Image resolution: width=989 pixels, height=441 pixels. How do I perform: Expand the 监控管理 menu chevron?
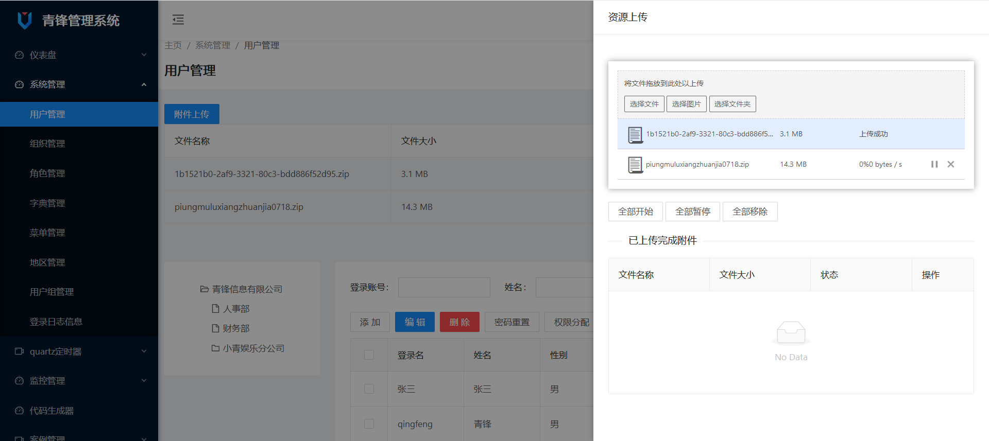pos(144,381)
